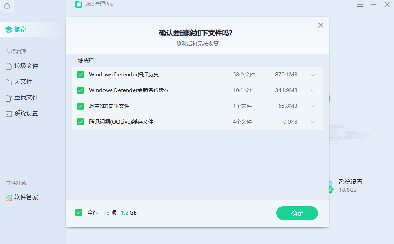Expand the 腾讯视频 cache files row chevron

pos(313,122)
